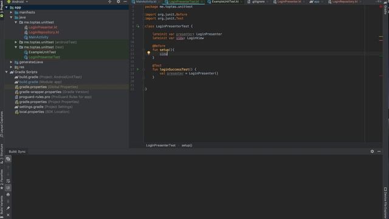Expand the manifests folder

tap(11, 12)
